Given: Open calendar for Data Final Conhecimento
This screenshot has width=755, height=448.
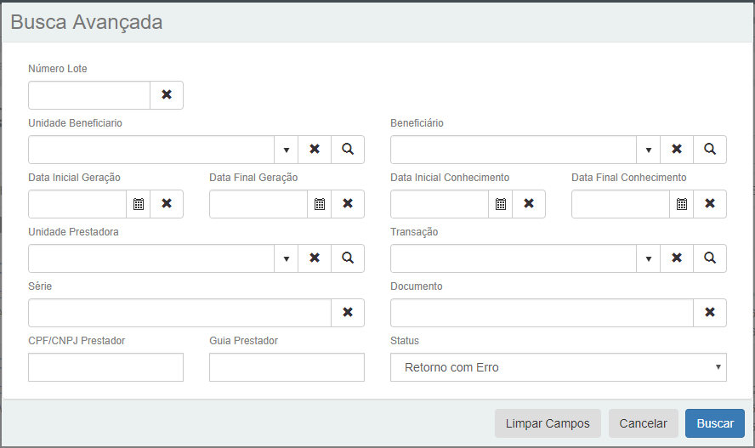Looking at the screenshot, I should click(682, 204).
